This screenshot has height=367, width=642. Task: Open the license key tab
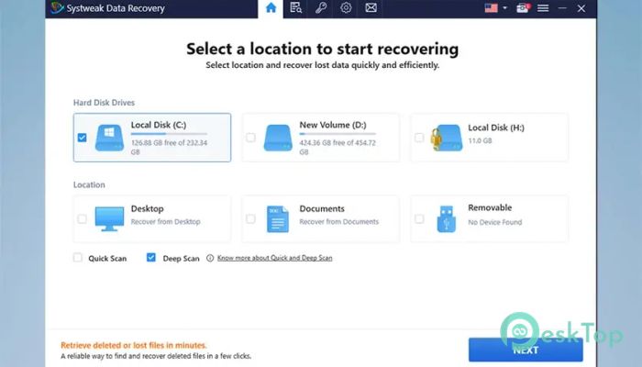coord(321,7)
